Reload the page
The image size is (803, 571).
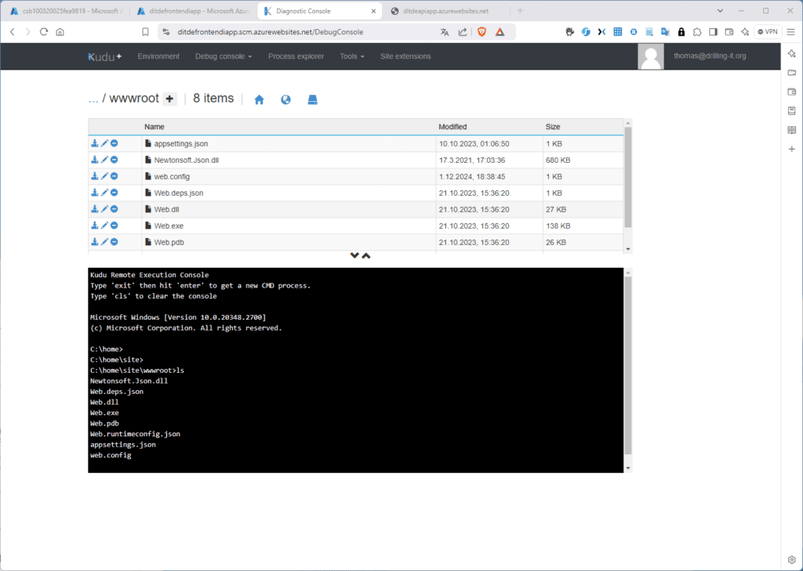pos(44,31)
